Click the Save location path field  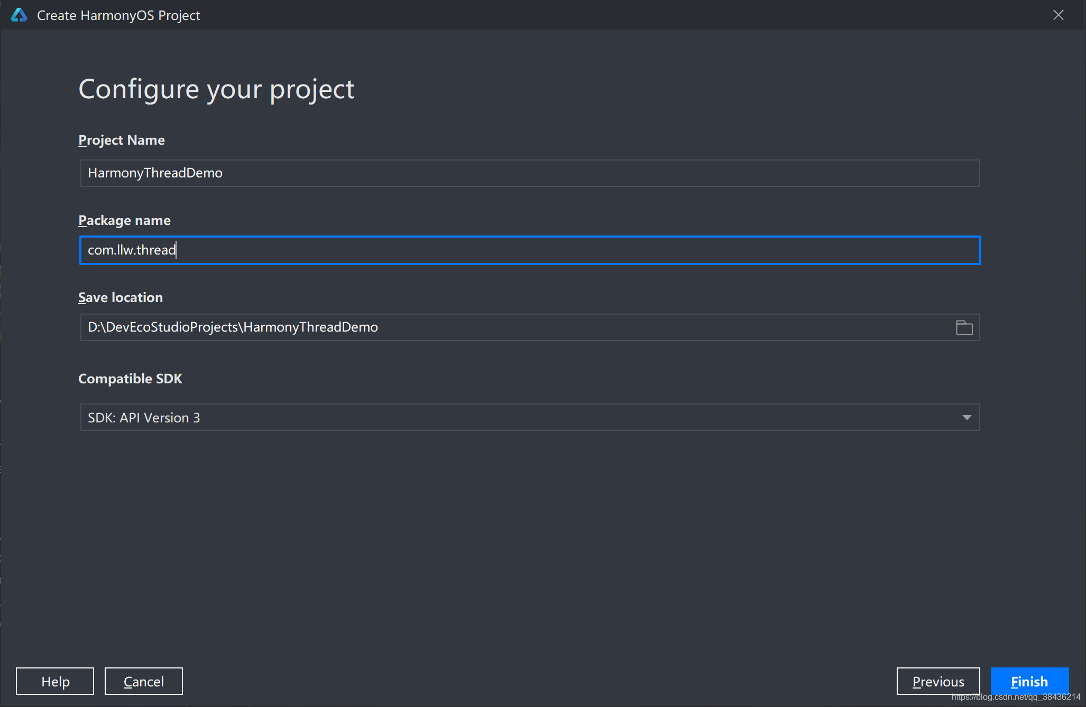[516, 327]
